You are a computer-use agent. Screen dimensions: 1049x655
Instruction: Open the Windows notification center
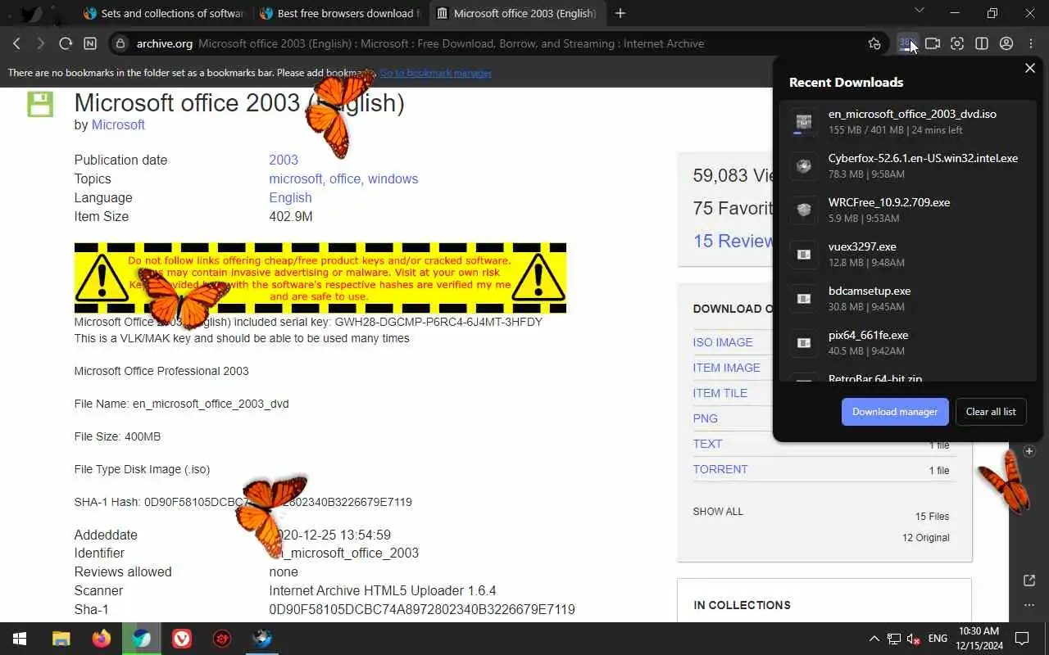point(1022,639)
